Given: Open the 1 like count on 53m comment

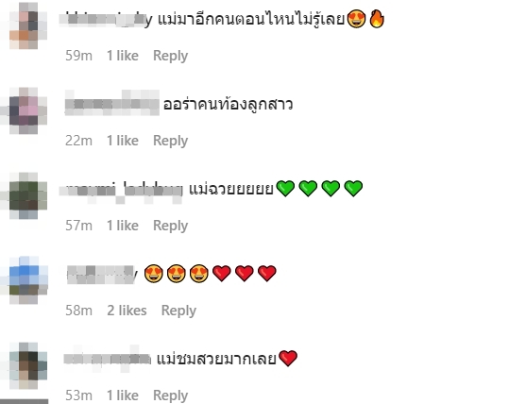Looking at the screenshot, I should click(x=123, y=396).
